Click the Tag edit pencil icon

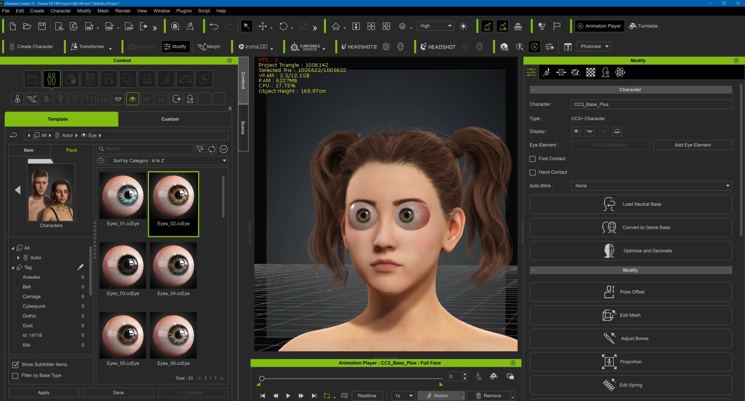coord(80,267)
